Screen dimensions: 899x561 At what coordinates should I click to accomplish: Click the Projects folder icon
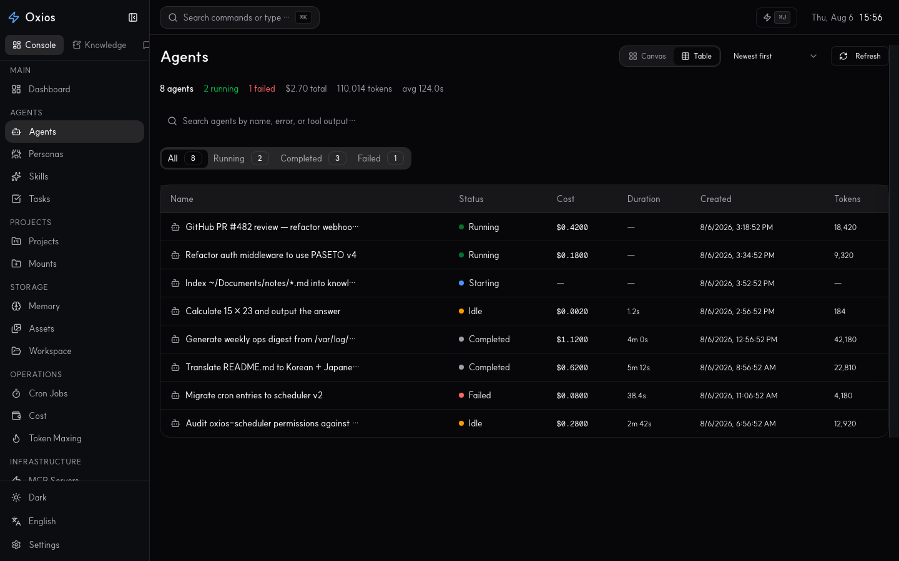16,241
